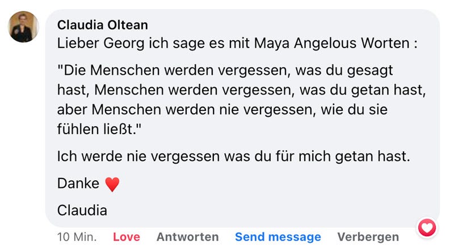Click the sentence Ich werde nie vergessen

point(233,156)
